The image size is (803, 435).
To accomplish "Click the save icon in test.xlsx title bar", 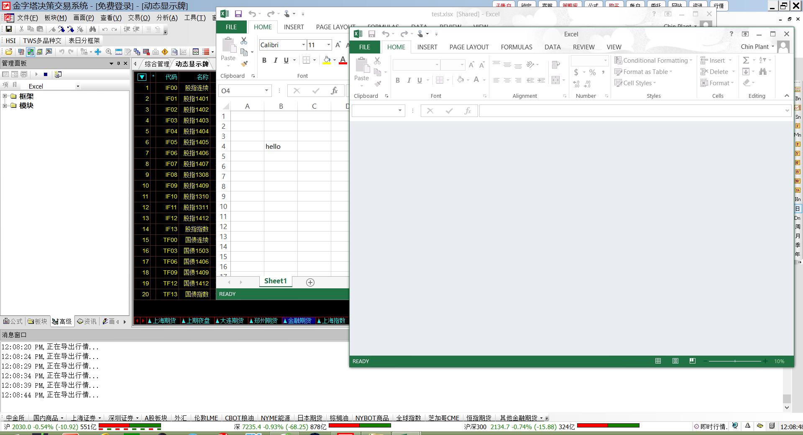I will point(238,14).
